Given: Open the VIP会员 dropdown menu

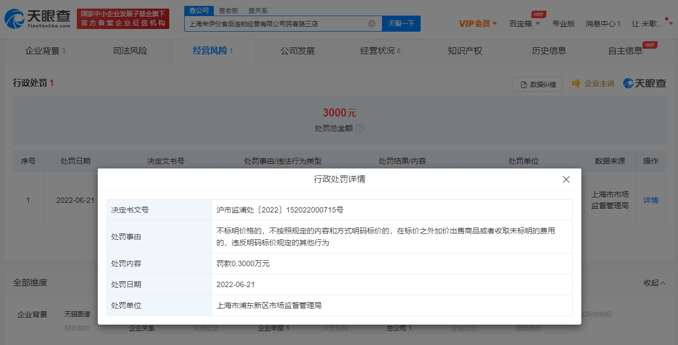Looking at the screenshot, I should [478, 24].
